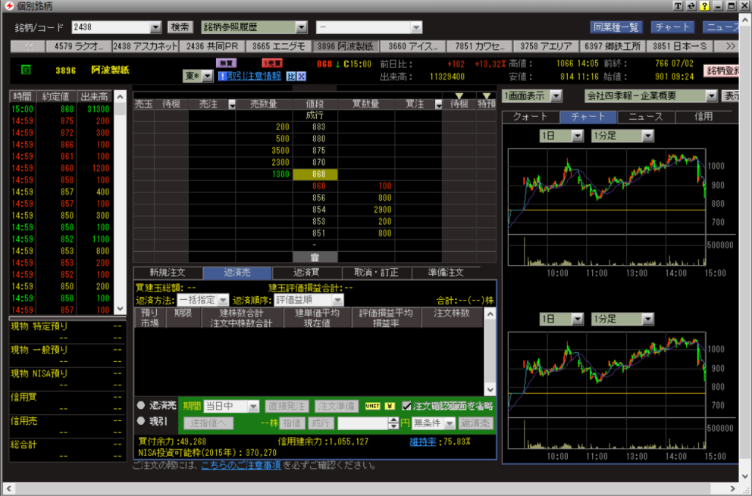This screenshot has width=752, height=496.
Task: Expand the 会社四季報－企業概要 dropdown
Action: point(710,96)
